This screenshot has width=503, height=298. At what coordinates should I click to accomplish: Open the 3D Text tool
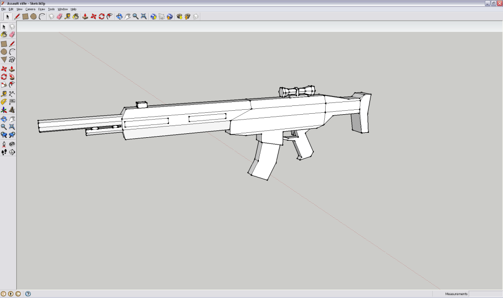(x=12, y=110)
